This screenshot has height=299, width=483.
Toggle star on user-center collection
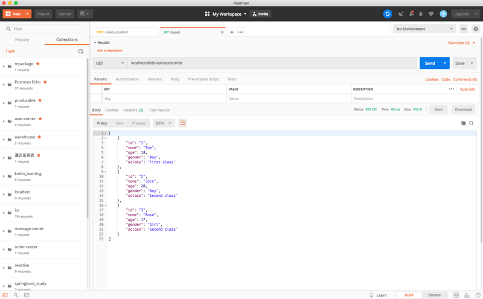click(x=40, y=118)
